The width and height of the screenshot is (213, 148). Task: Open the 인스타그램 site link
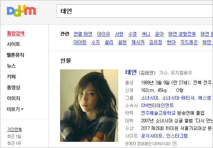point(177,136)
